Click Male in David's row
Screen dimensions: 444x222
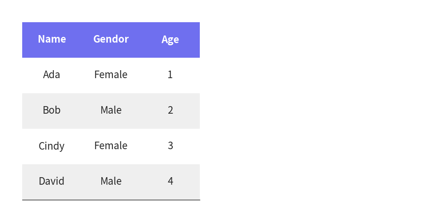point(111,181)
